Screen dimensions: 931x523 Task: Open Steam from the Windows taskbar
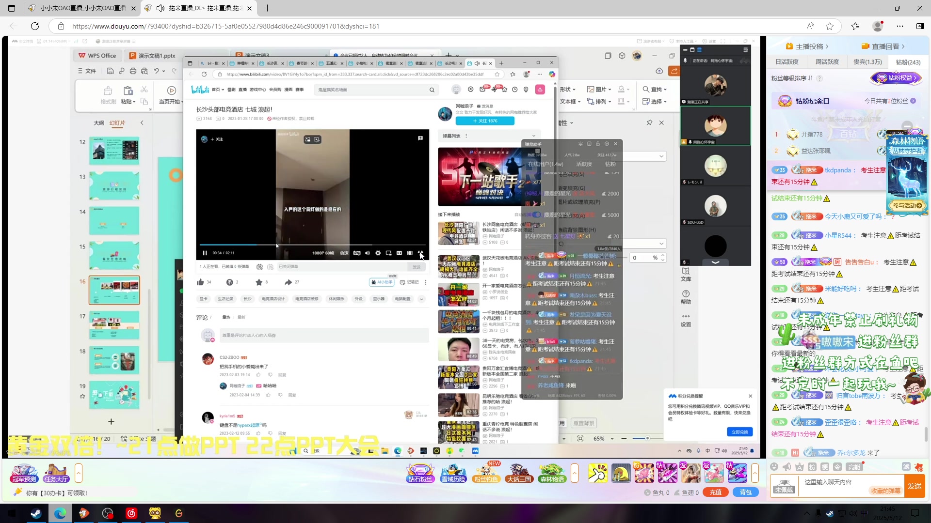click(36, 513)
